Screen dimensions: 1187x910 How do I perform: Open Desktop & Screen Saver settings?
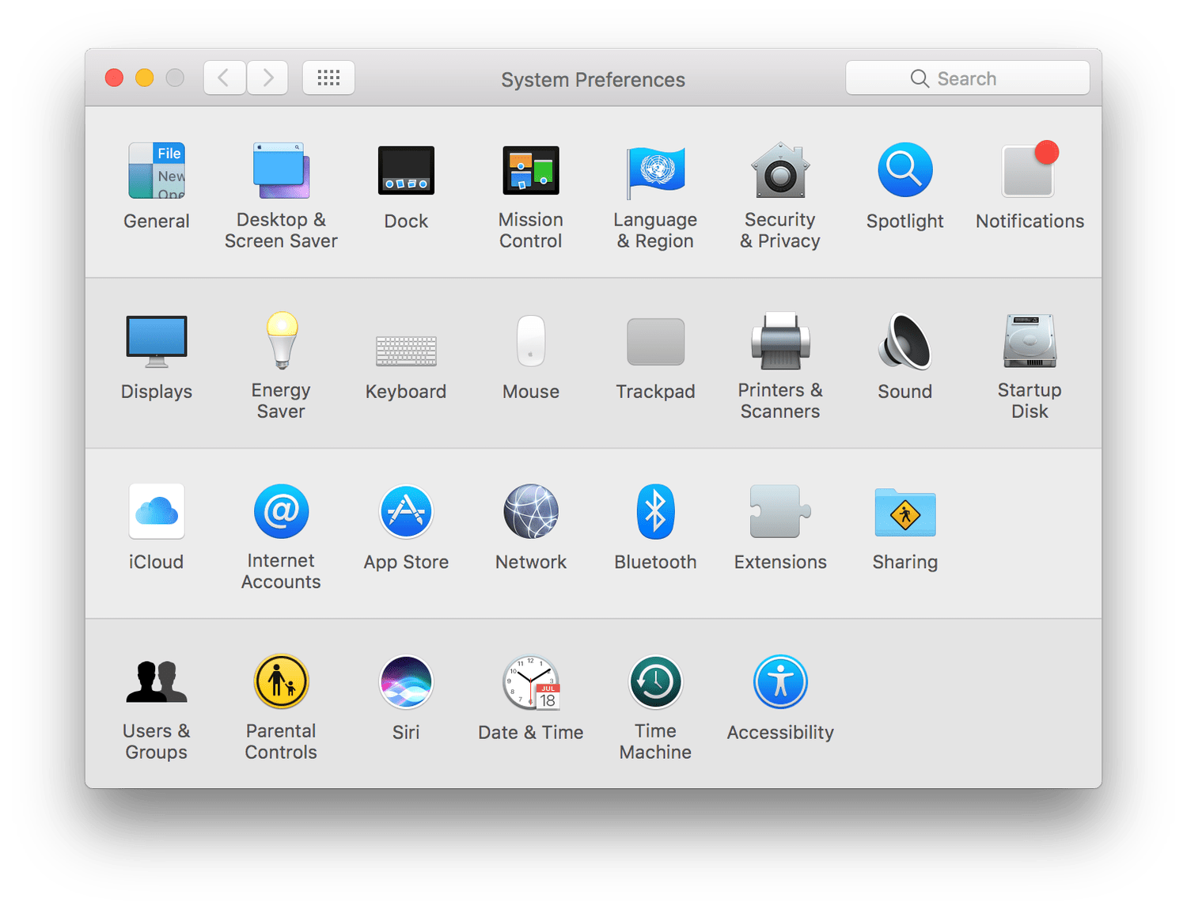pos(281,171)
